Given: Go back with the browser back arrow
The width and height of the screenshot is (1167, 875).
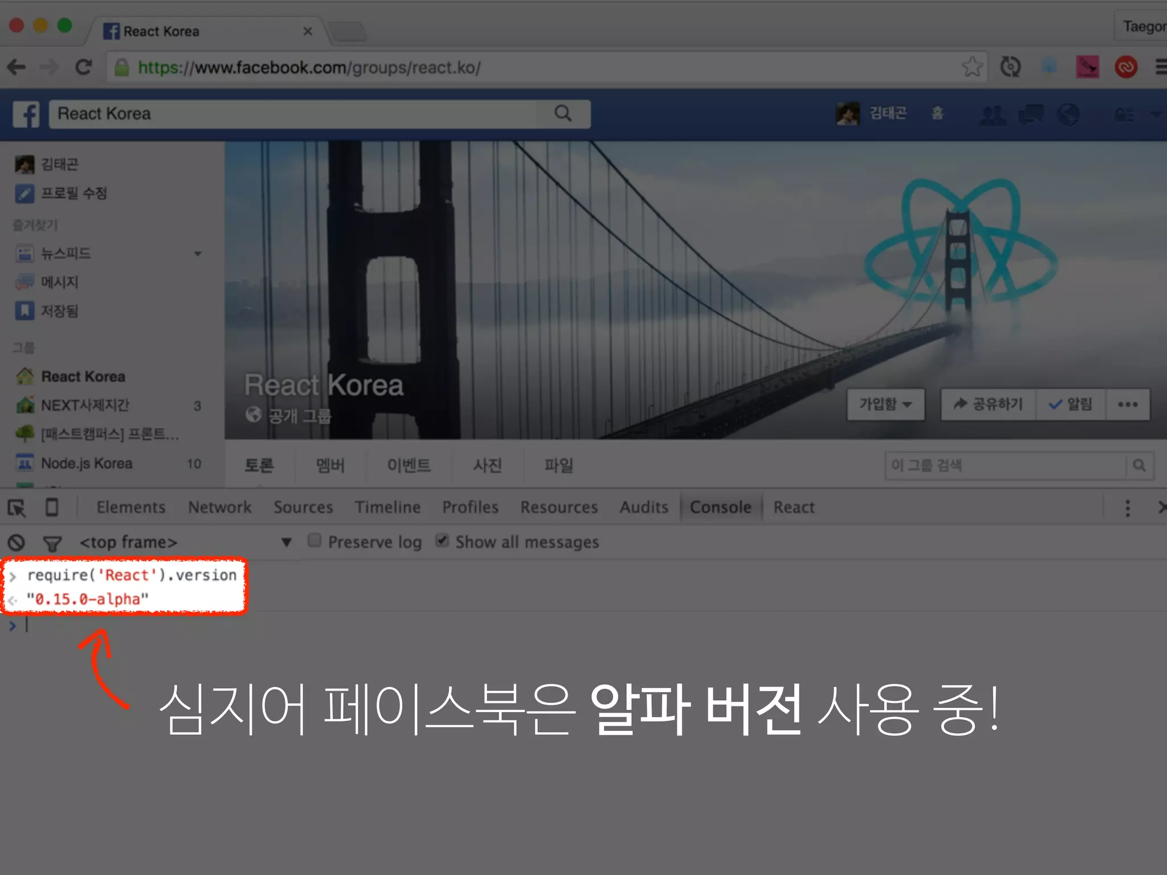Looking at the screenshot, I should coord(17,67).
